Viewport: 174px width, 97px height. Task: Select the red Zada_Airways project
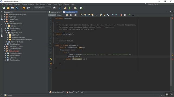(x=14, y=51)
